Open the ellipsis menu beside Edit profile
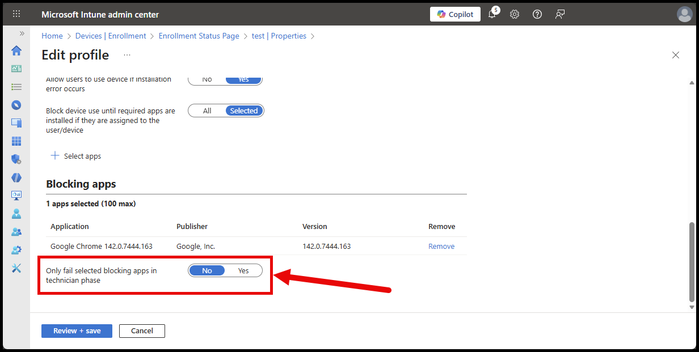 click(x=127, y=55)
